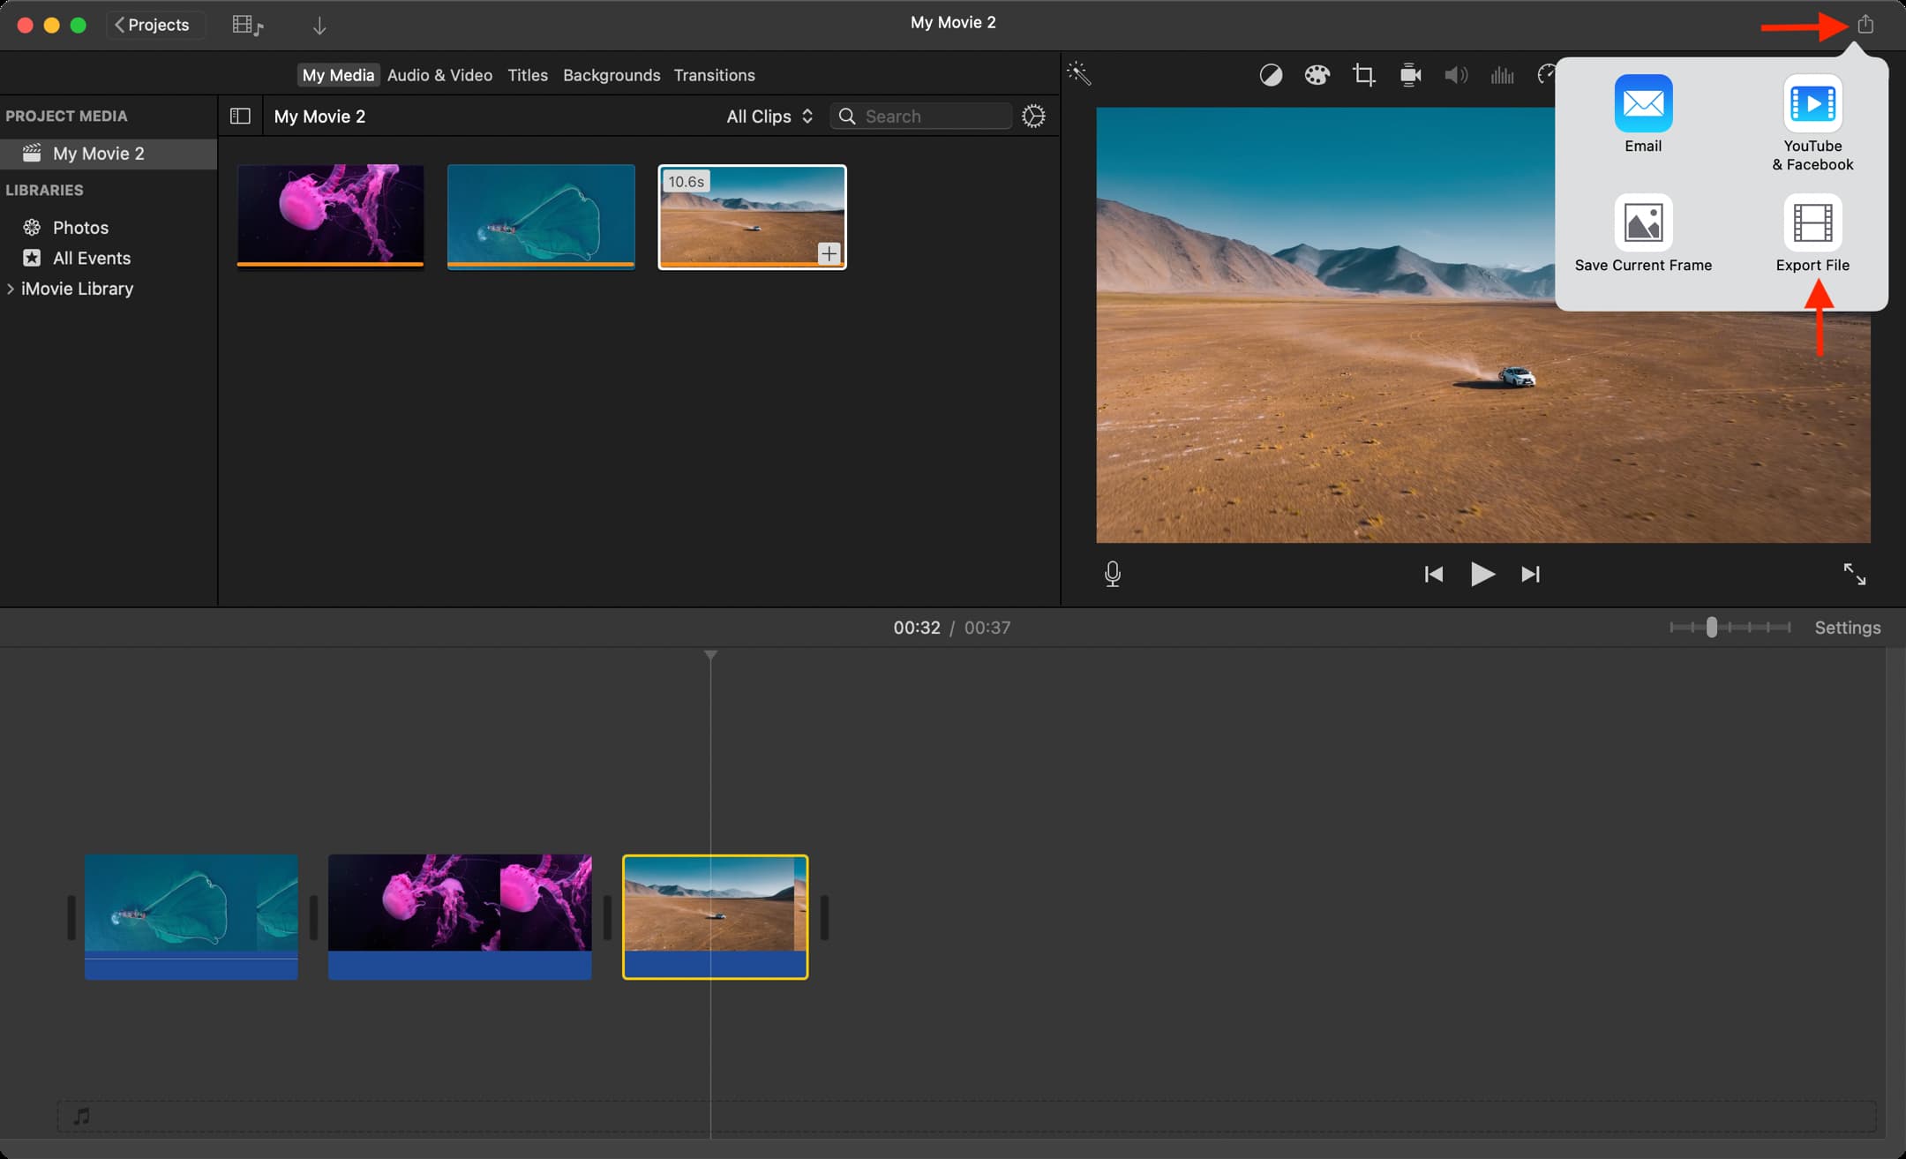Choose Email in the share popup
This screenshot has height=1159, width=1906.
pyautogui.click(x=1643, y=115)
